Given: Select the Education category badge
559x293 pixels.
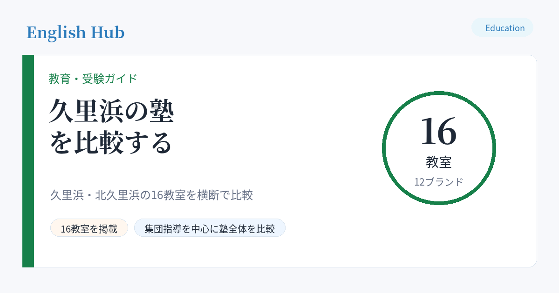Looking at the screenshot, I should pos(502,27).
